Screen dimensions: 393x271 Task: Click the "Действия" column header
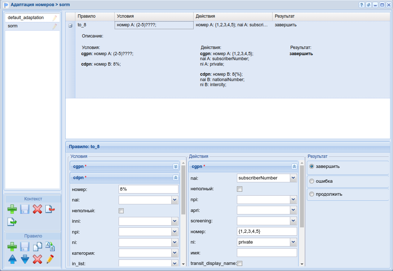click(233, 17)
